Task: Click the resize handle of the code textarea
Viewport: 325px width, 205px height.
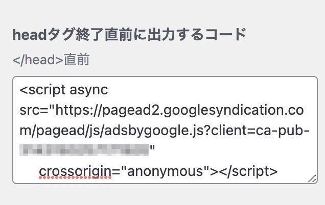Action: click(x=312, y=179)
